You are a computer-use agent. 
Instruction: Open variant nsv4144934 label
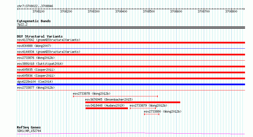[x=49, y=52]
